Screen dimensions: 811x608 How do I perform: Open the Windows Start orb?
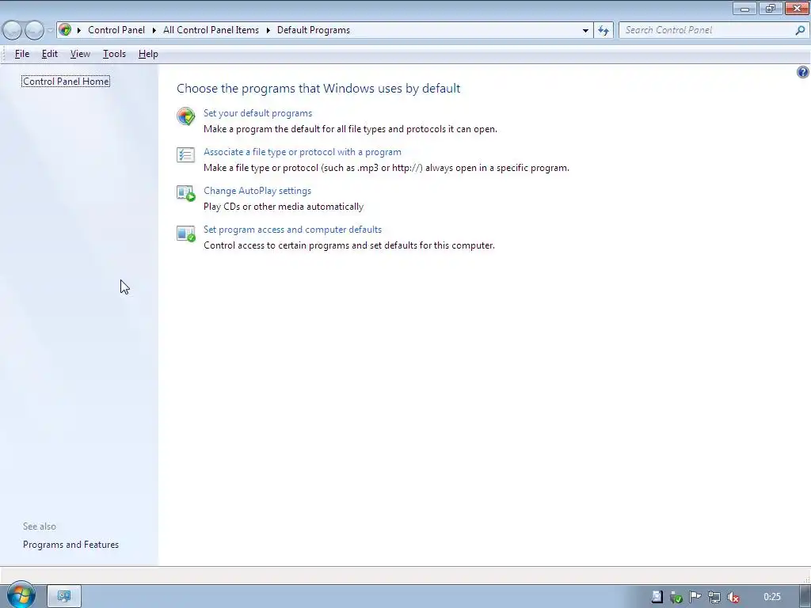click(x=21, y=595)
